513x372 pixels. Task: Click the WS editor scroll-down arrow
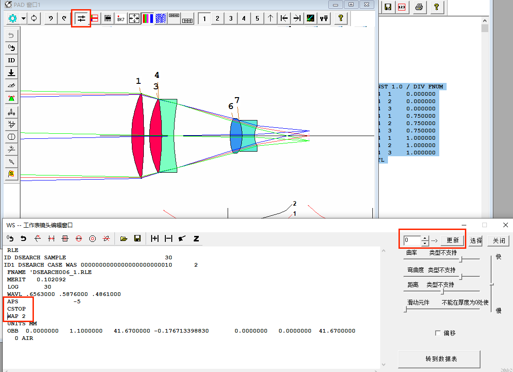383,365
